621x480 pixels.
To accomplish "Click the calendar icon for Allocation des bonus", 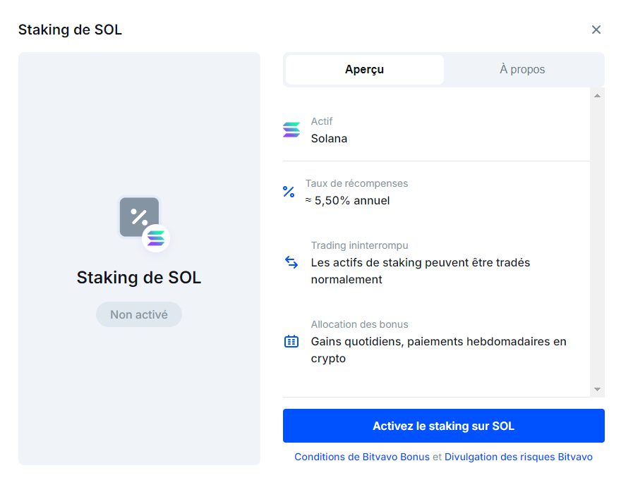I will (291, 341).
